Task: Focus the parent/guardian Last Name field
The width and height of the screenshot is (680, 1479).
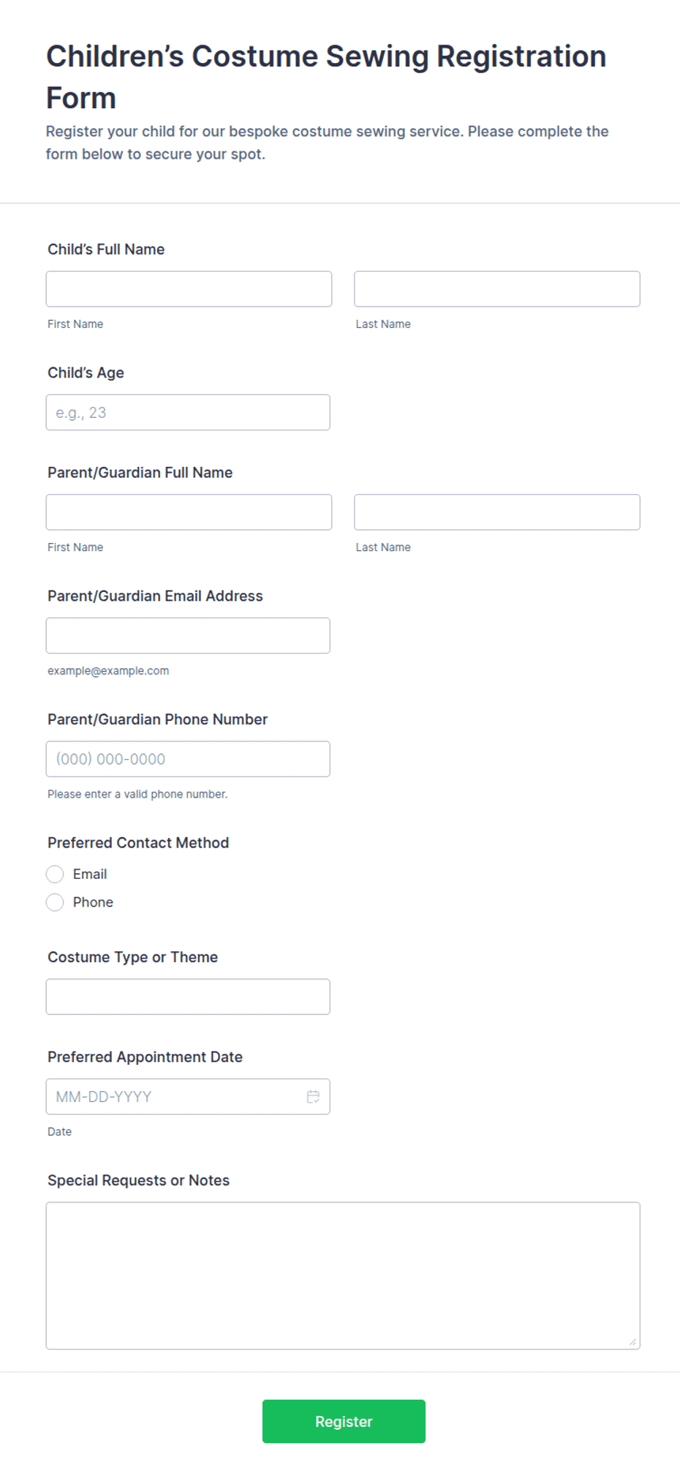Action: [x=497, y=512]
